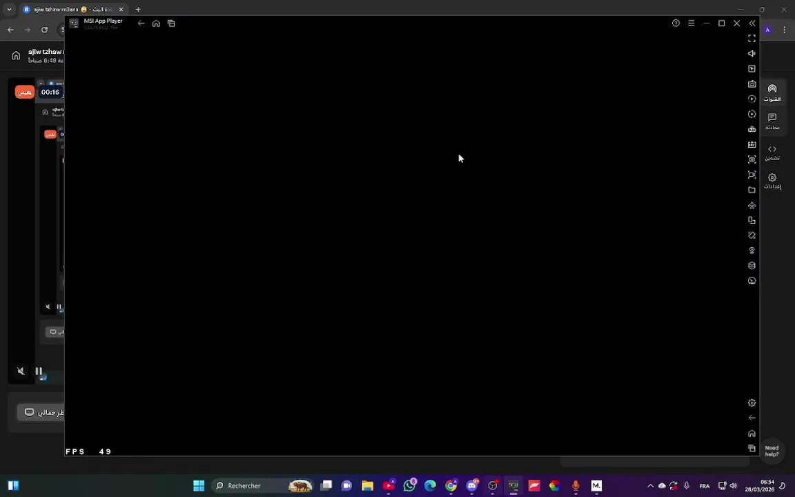
Task: Pause the stream preview in browser
Action: coord(39,371)
